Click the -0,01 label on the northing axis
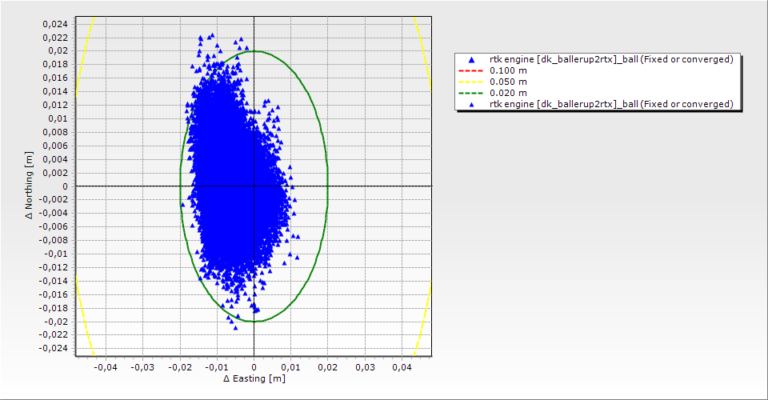The image size is (768, 400). pos(56,254)
